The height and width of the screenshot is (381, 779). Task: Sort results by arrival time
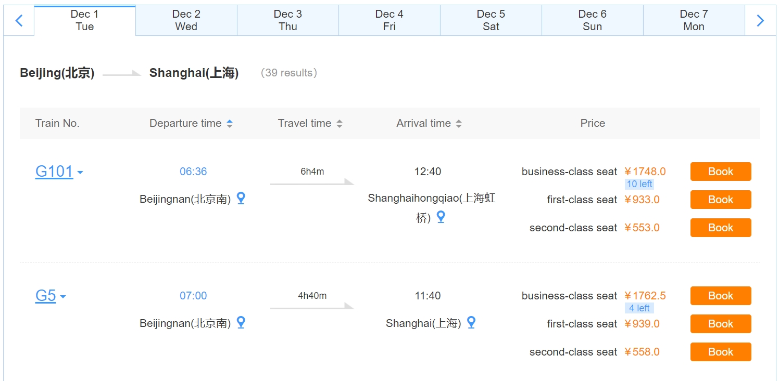(x=459, y=124)
